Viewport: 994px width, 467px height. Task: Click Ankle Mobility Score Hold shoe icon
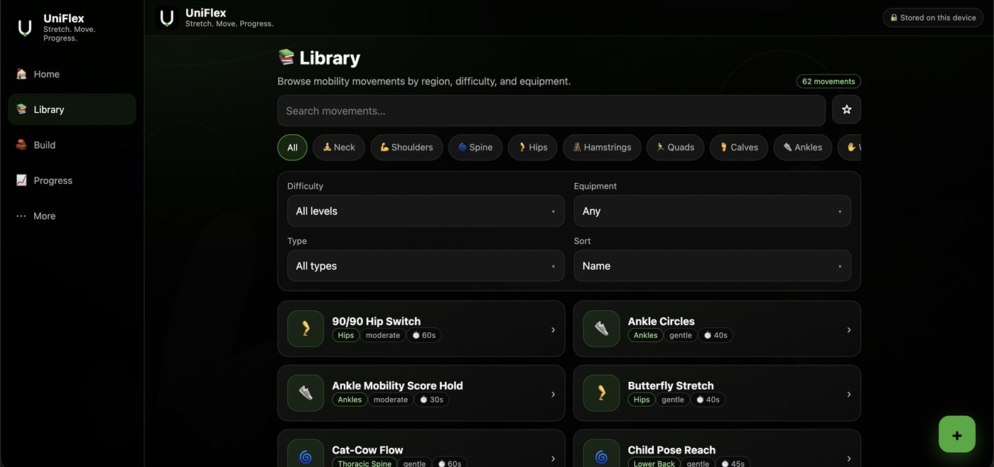click(306, 393)
